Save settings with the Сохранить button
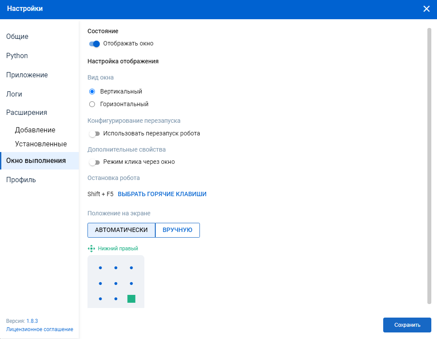 [x=407, y=325]
